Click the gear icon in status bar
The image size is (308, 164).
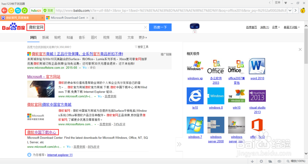pos(261,161)
